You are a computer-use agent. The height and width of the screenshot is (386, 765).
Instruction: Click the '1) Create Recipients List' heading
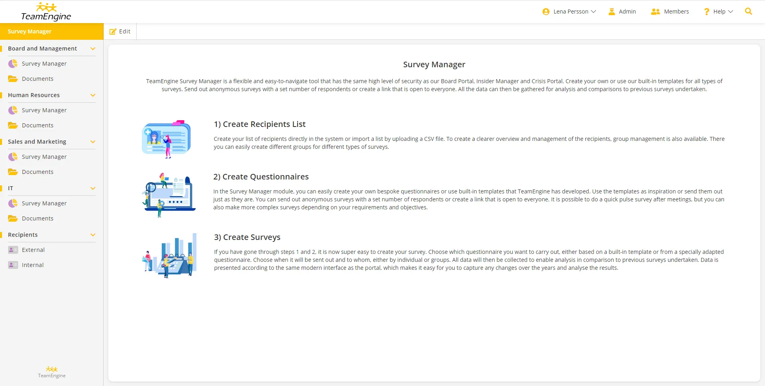(x=260, y=124)
